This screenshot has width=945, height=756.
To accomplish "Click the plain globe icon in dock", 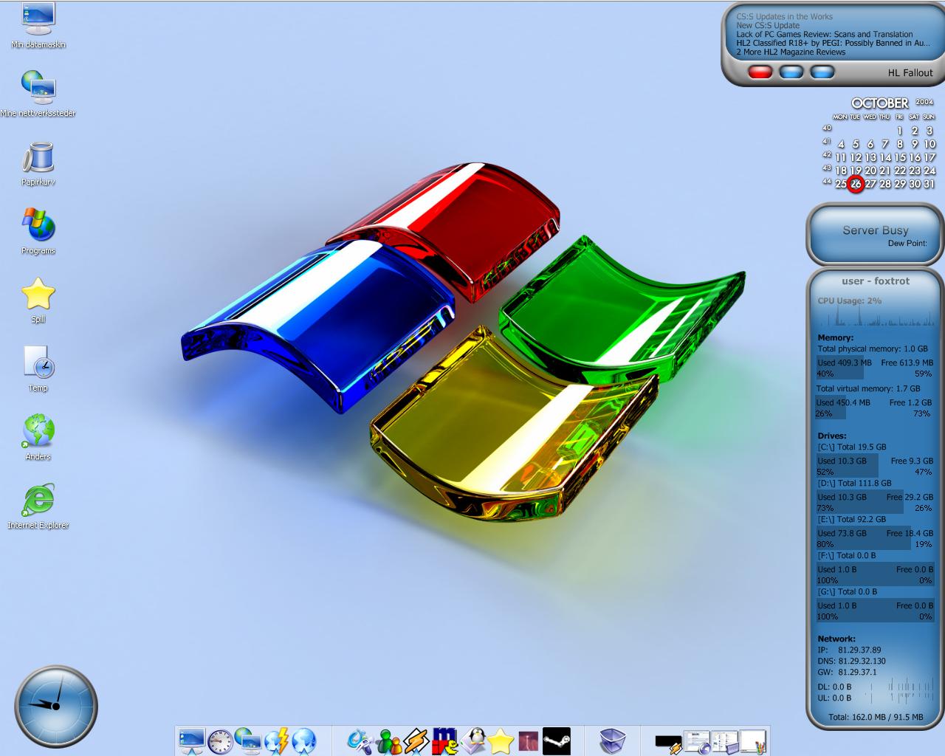I will tap(304, 741).
